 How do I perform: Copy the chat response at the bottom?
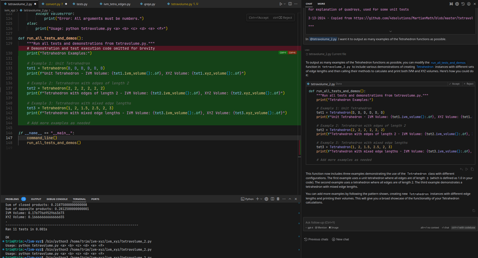click(474, 211)
